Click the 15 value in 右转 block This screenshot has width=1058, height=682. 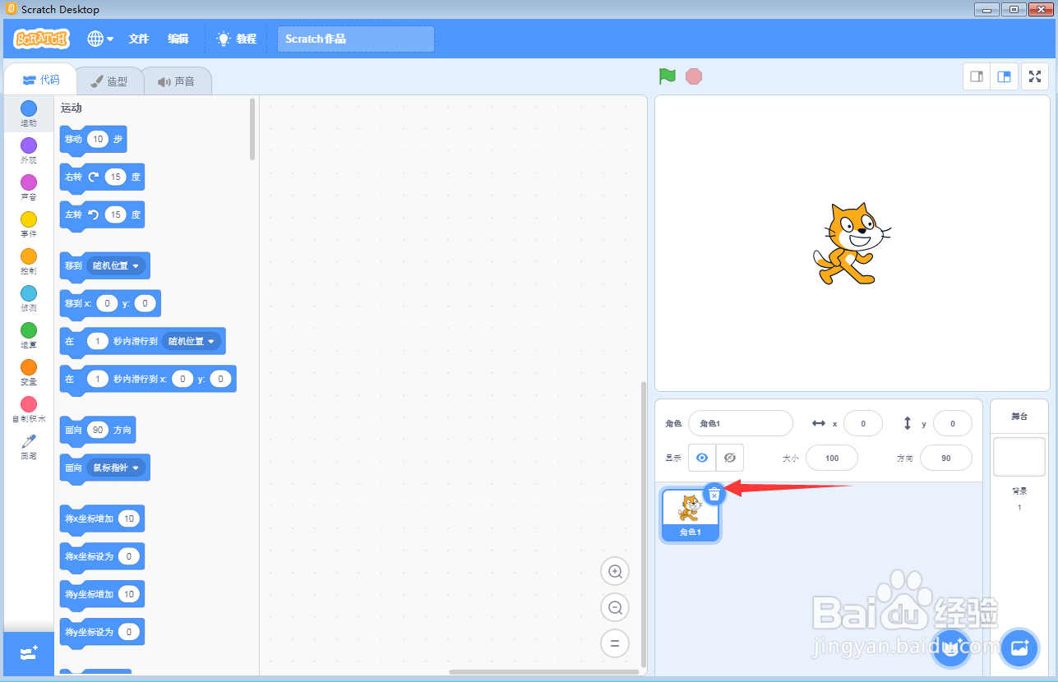(x=116, y=177)
